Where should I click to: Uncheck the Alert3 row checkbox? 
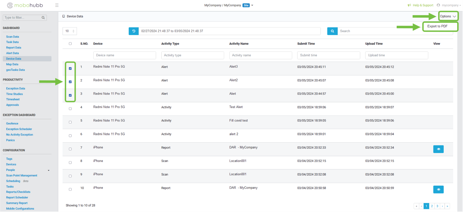tap(70, 69)
